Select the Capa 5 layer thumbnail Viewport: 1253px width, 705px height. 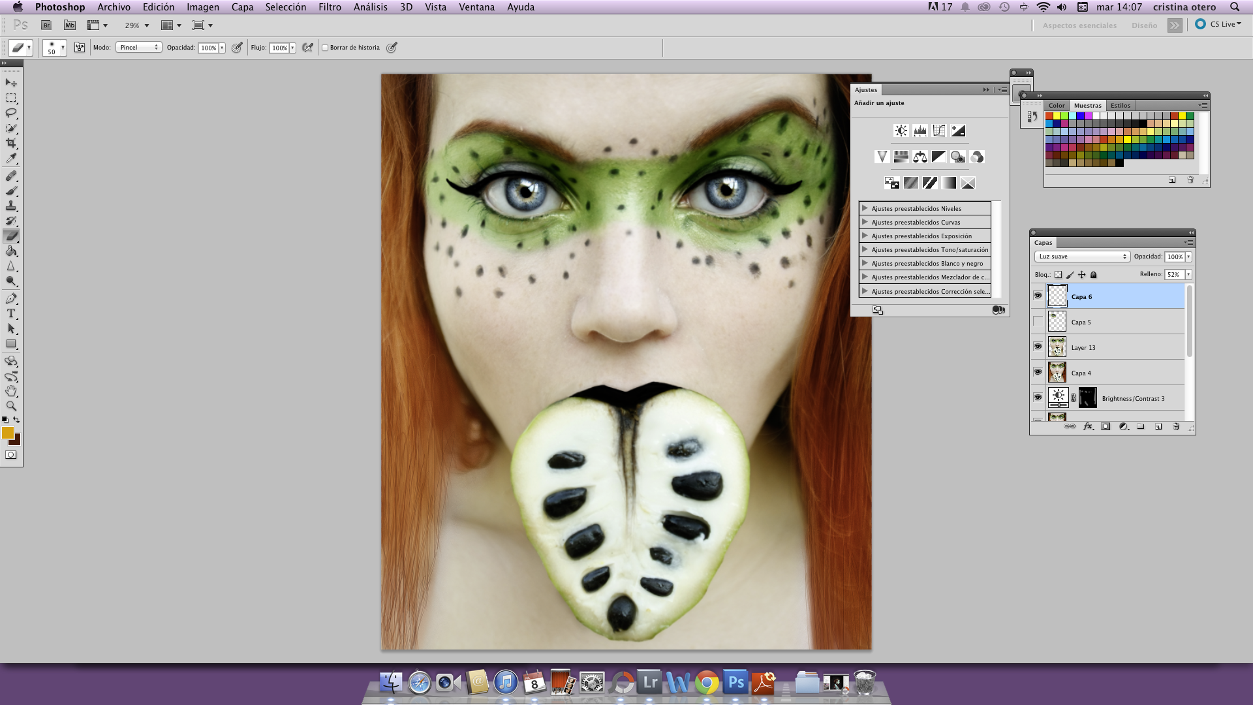coord(1057,321)
